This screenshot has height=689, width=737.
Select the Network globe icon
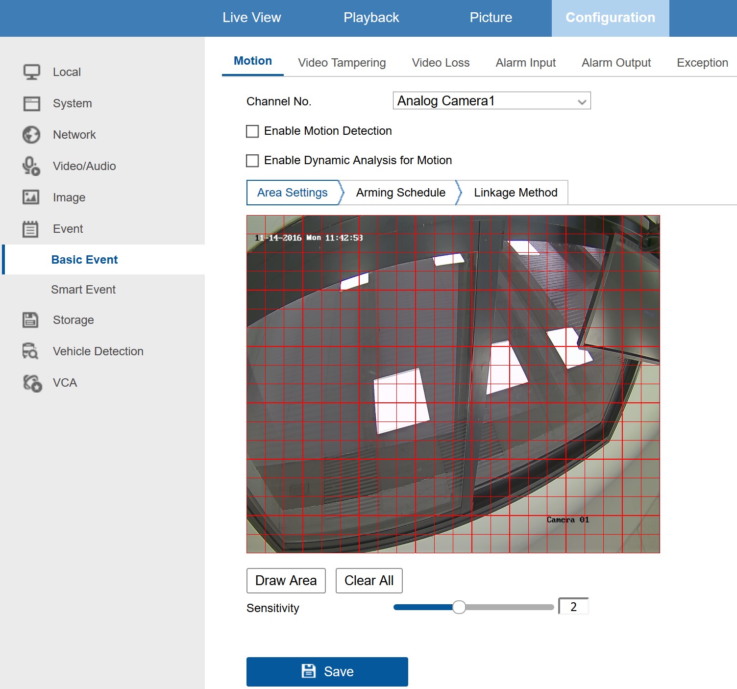pos(31,135)
